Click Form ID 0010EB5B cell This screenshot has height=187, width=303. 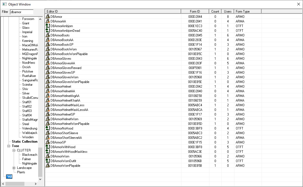tap(195, 165)
